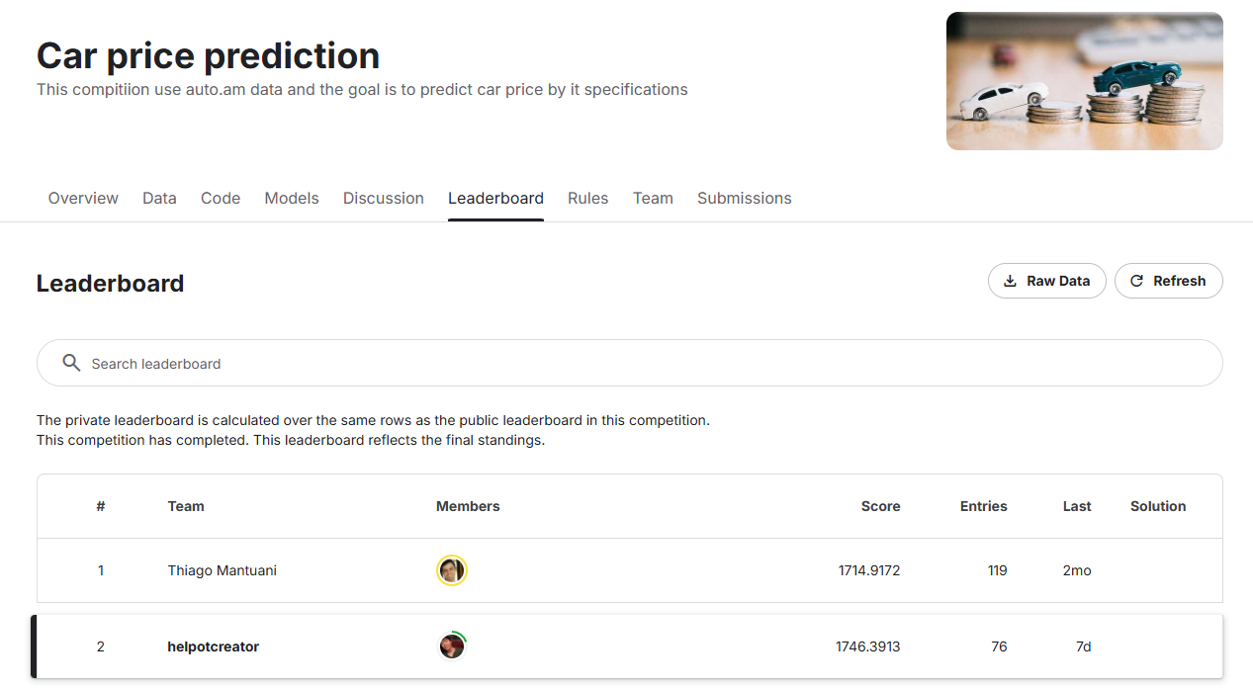This screenshot has width=1253, height=689.
Task: Open the helpotcreator team link
Action: tap(214, 646)
